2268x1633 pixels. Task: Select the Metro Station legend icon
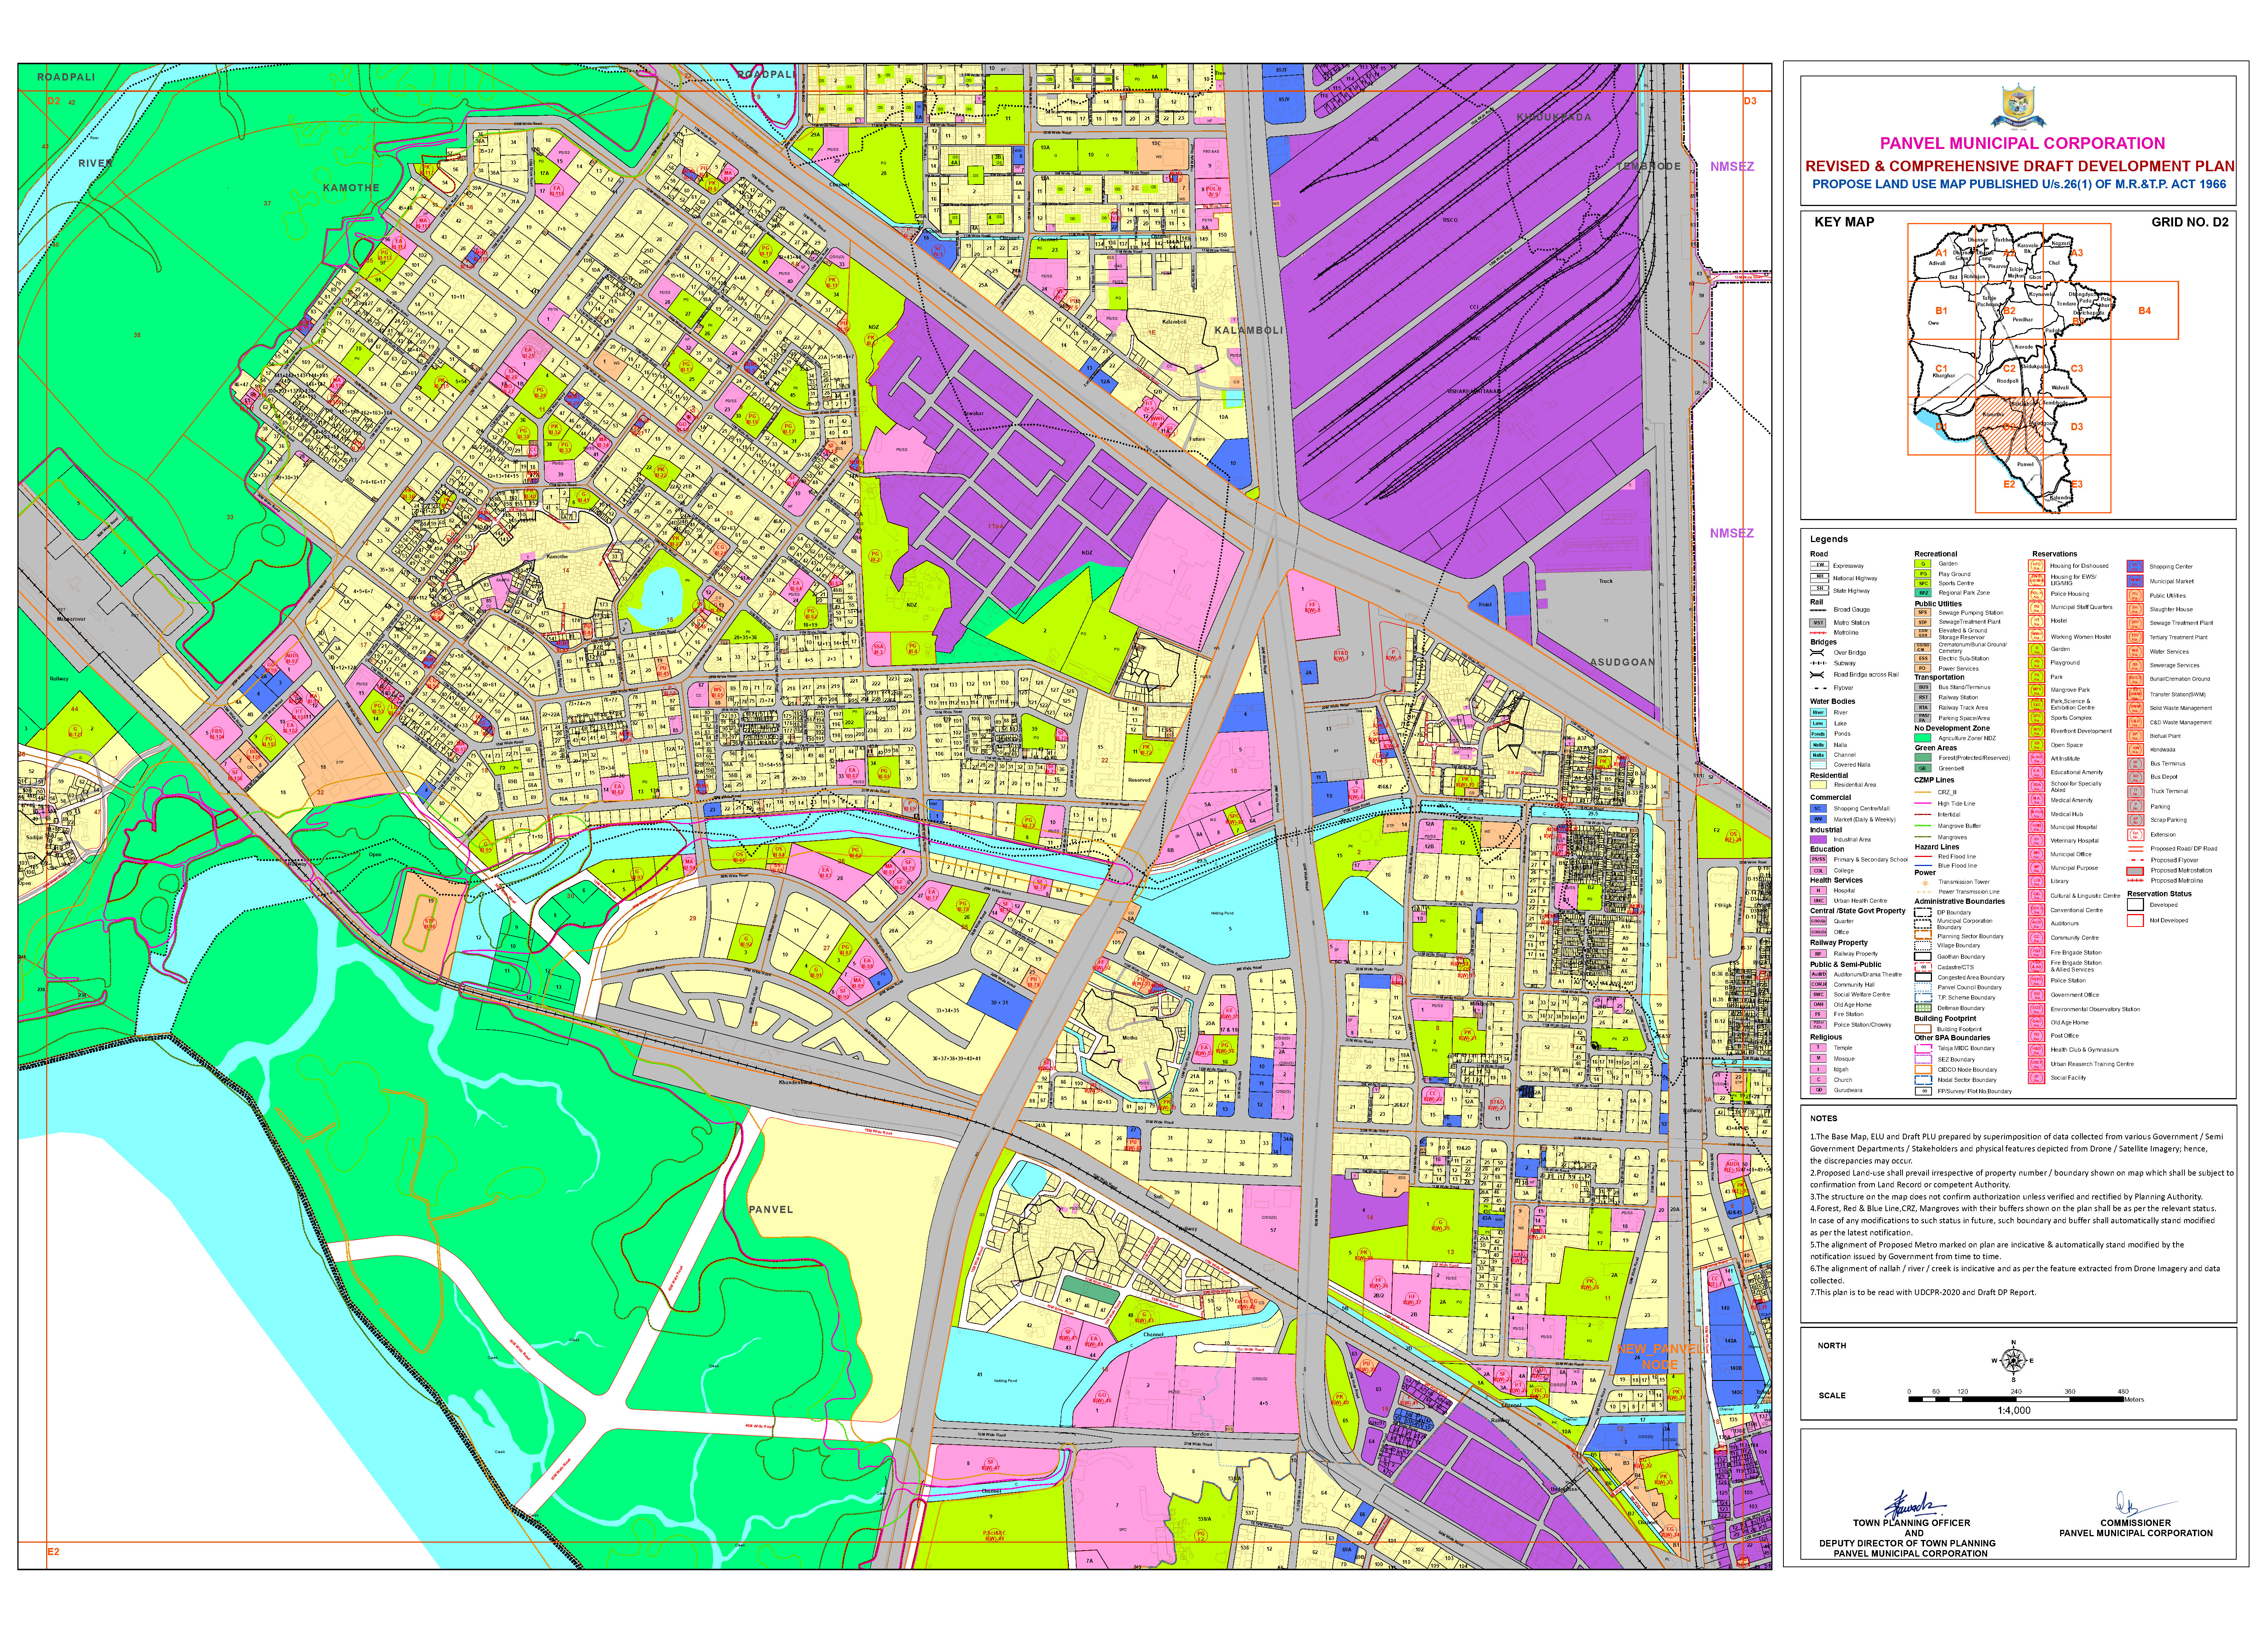pyautogui.click(x=1819, y=623)
